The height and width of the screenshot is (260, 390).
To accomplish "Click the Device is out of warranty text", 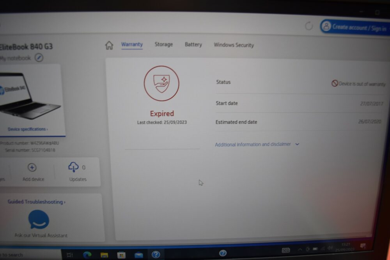I will pyautogui.click(x=362, y=84).
